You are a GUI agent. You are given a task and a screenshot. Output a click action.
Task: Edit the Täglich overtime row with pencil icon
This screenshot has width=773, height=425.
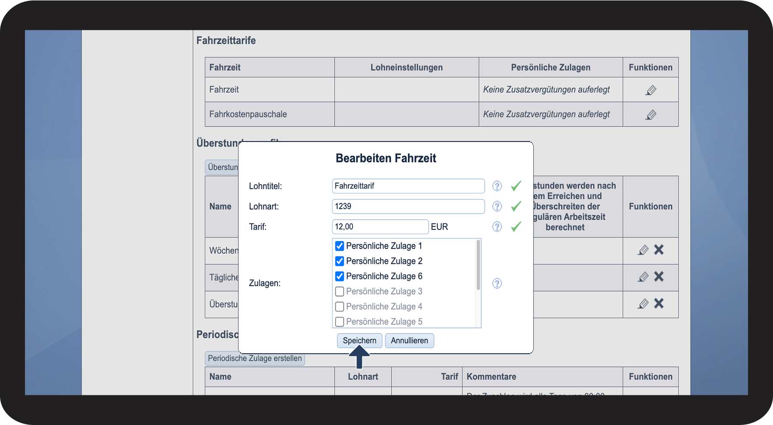coord(643,277)
